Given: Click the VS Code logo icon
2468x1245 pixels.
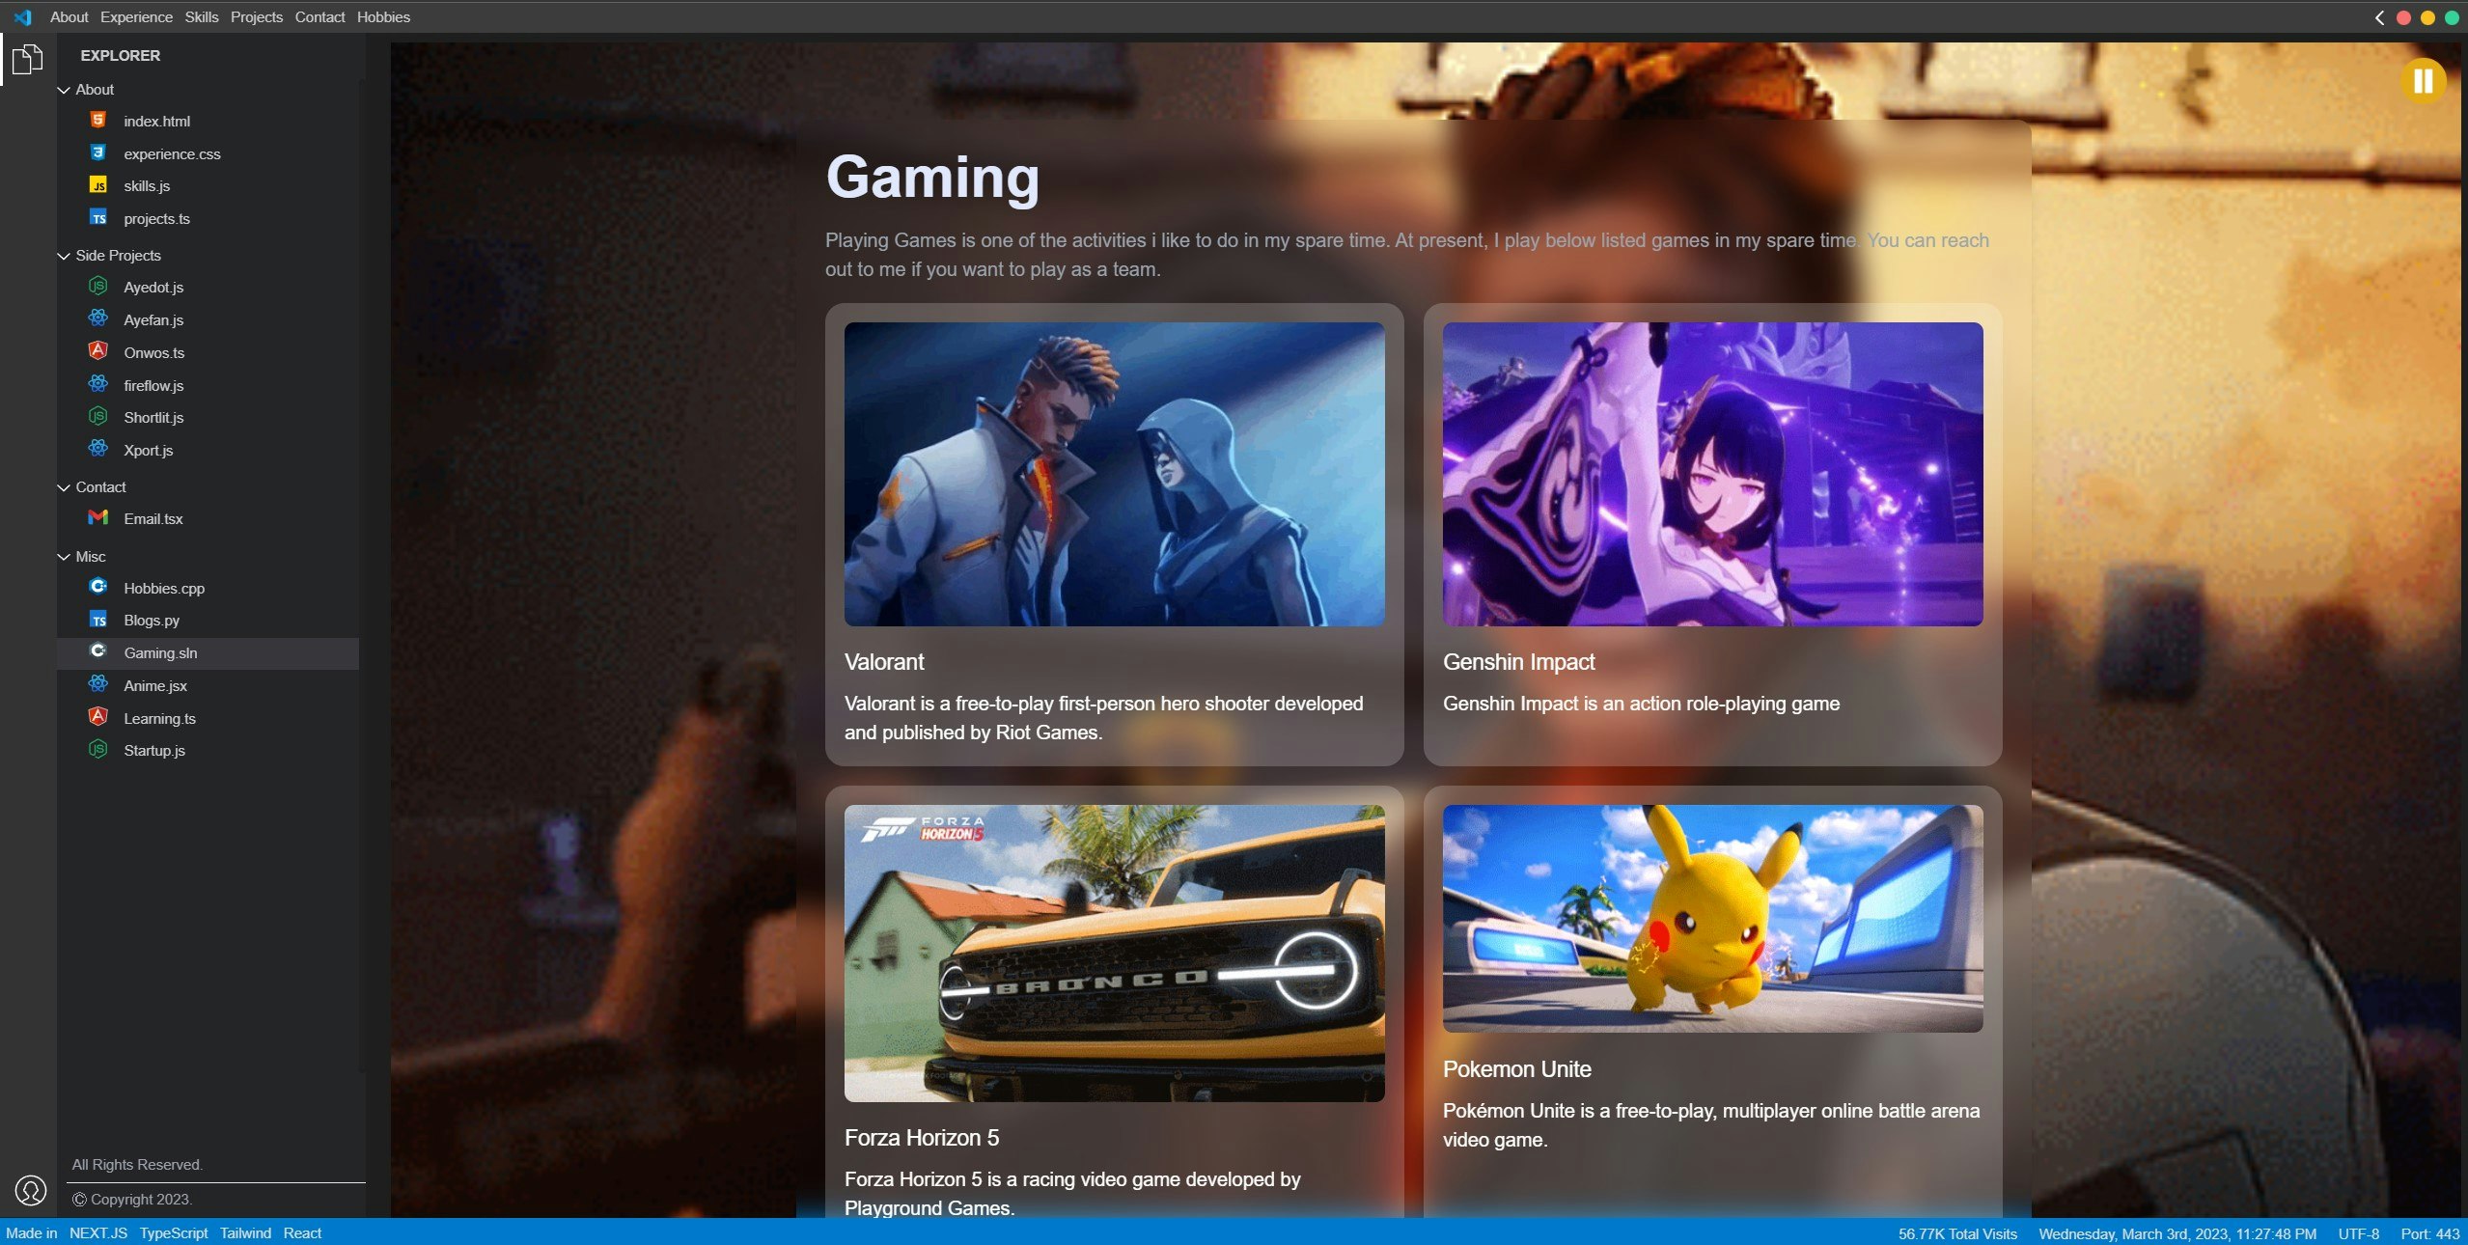Looking at the screenshot, I should pos(22,17).
